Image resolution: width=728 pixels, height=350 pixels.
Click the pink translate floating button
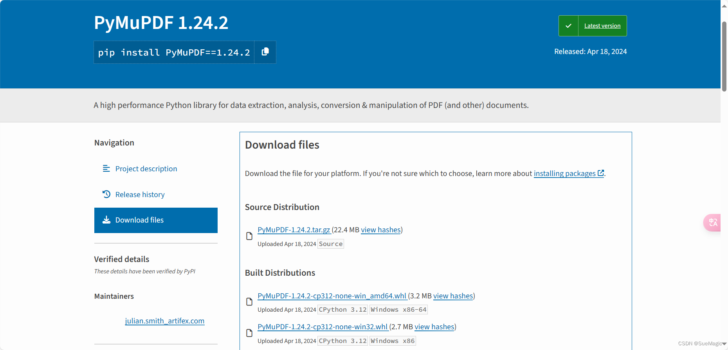coord(712,223)
